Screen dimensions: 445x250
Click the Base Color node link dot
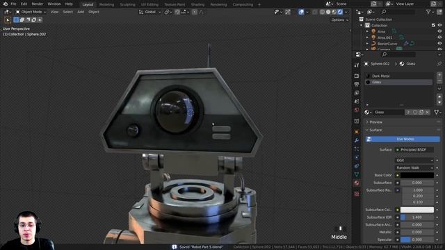click(x=397, y=176)
